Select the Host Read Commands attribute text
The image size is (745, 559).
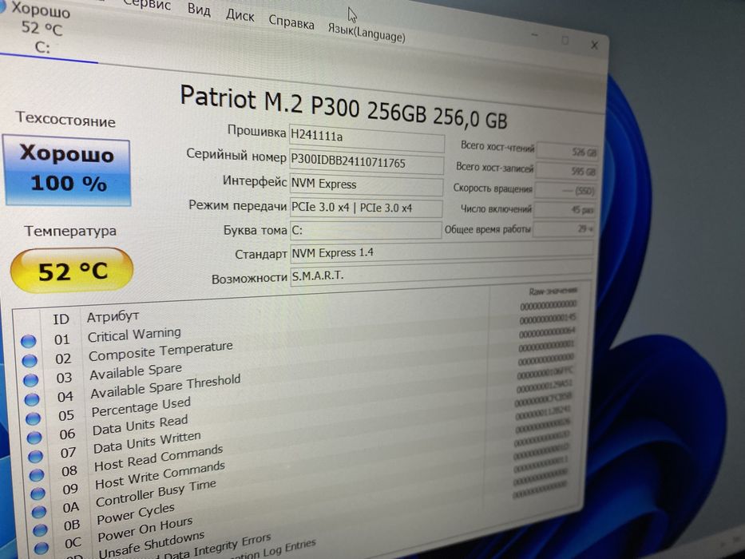(159, 458)
